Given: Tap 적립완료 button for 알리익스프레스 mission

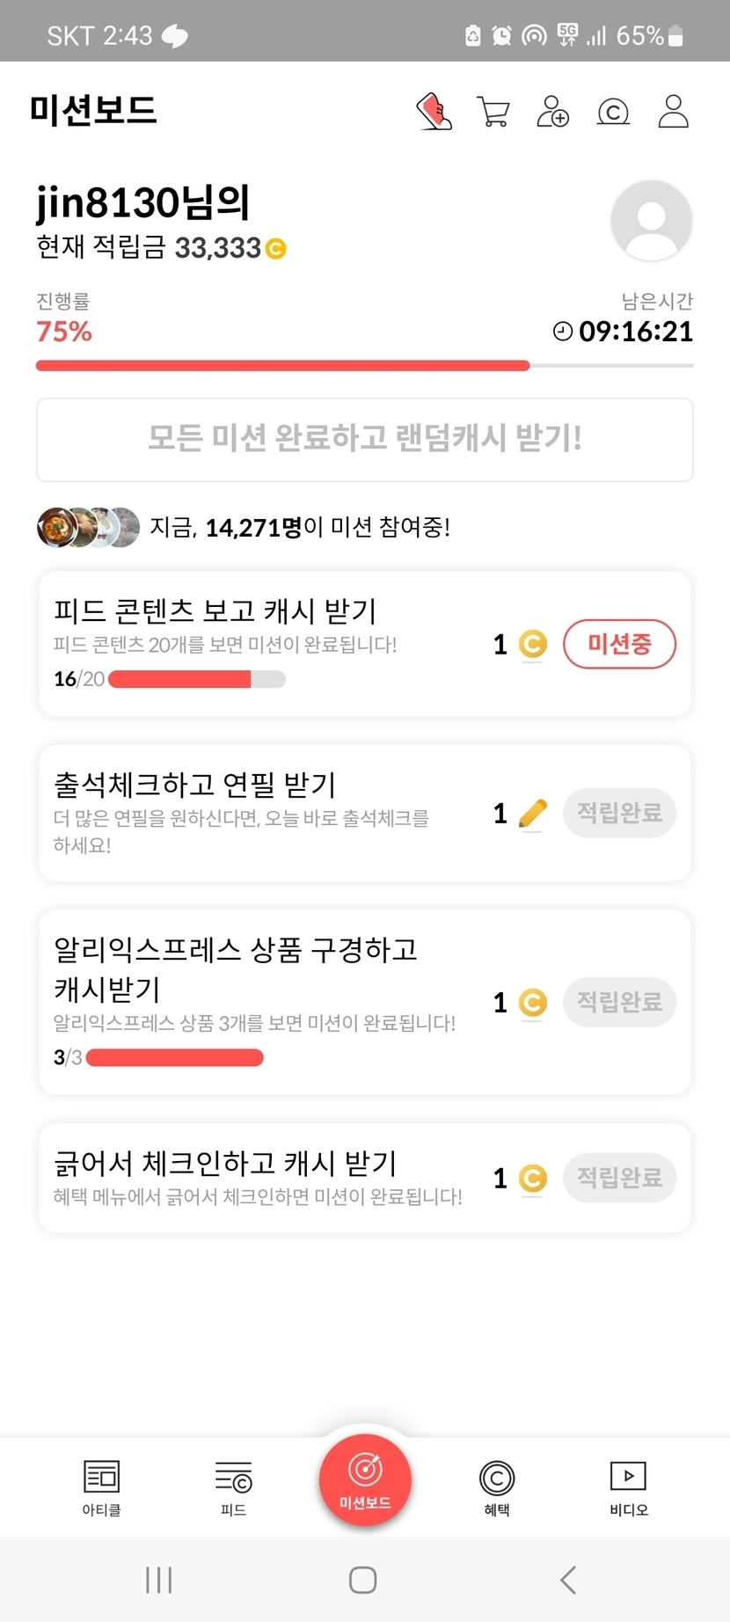Looking at the screenshot, I should pos(619,1002).
